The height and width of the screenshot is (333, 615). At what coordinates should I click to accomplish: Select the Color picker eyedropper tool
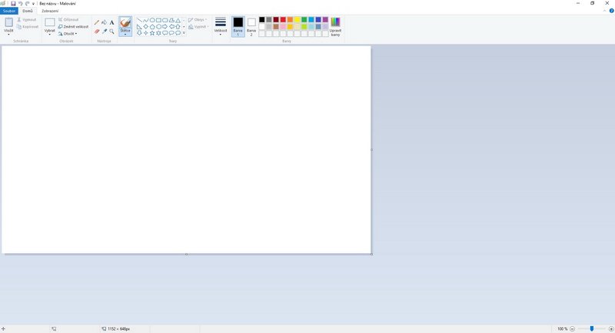point(104,32)
